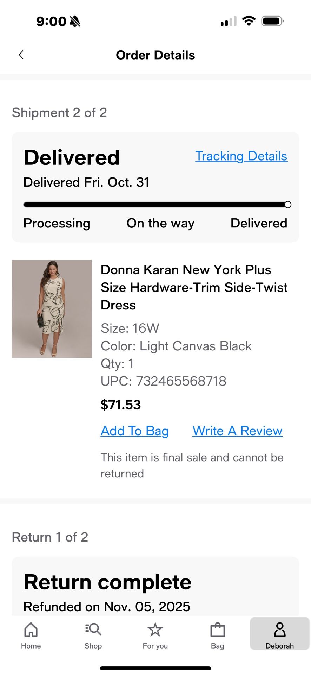This screenshot has height=676, width=311.
Task: Open the shopping Bag icon
Action: 217,630
